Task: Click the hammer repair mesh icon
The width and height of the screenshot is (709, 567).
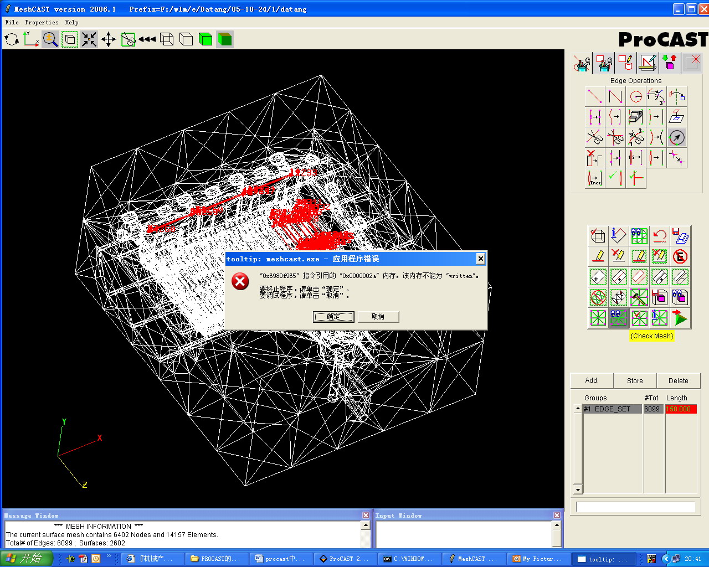Action: [639, 297]
